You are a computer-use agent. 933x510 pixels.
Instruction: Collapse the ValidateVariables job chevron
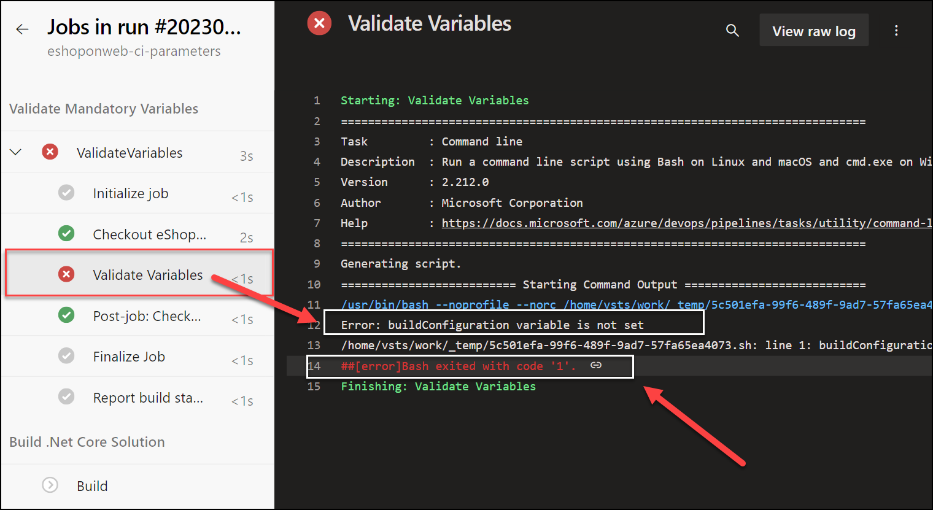point(16,152)
